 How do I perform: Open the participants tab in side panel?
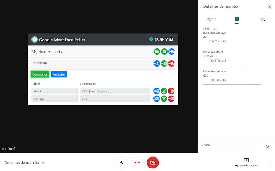click(211, 19)
